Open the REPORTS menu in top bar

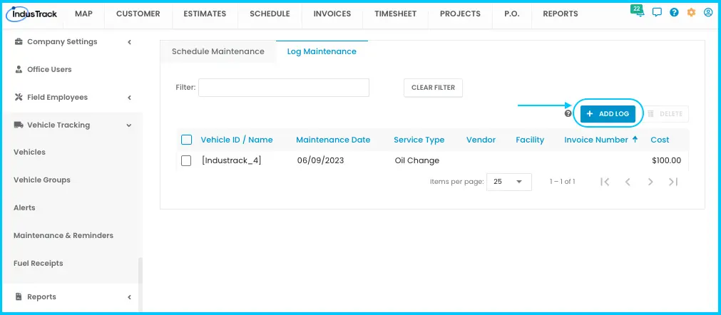click(561, 14)
